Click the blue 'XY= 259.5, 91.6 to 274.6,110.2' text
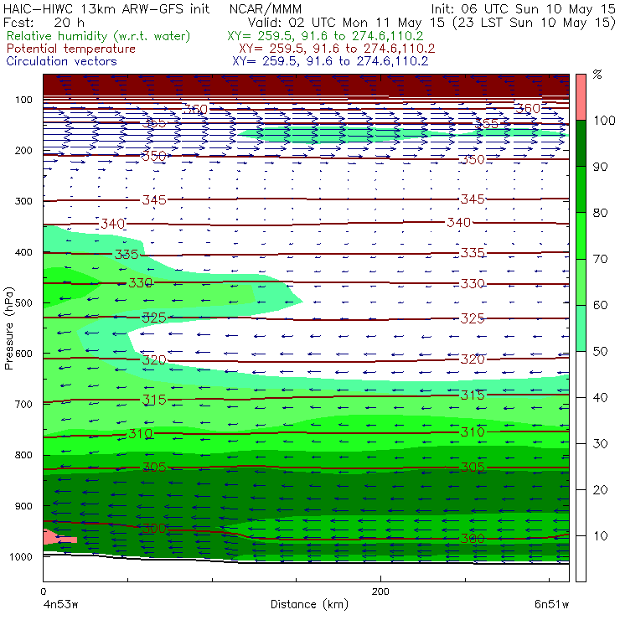Viewport: 620px width, 620px height. pyautogui.click(x=330, y=61)
